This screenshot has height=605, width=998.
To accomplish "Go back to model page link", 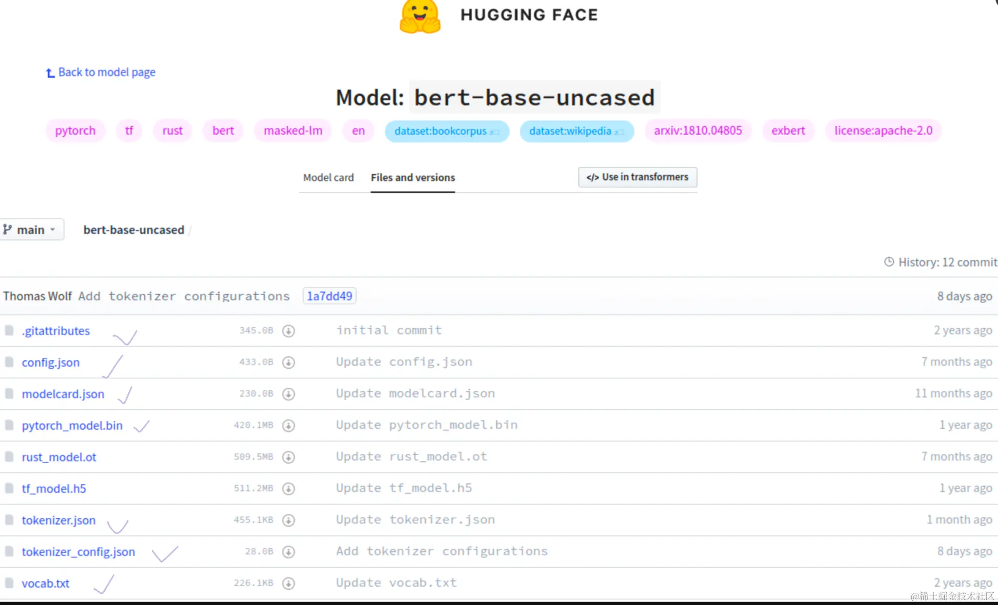I will [107, 72].
